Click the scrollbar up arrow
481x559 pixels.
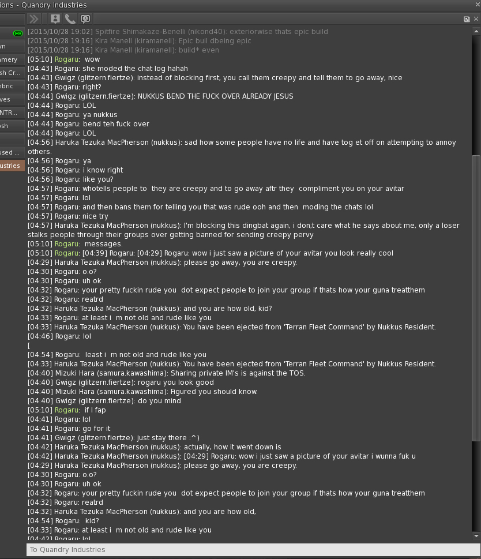pyautogui.click(x=476, y=31)
